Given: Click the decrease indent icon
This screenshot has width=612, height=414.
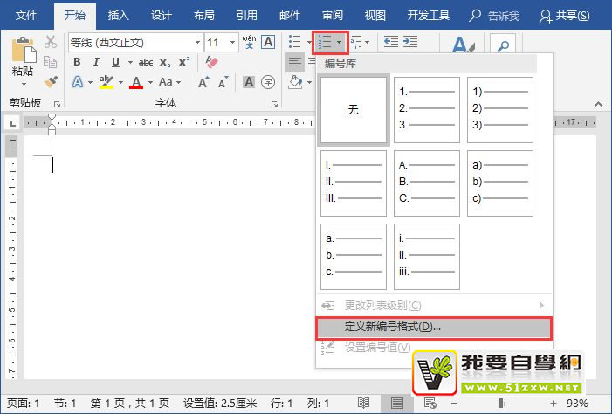Looking at the screenshot, I should pos(391,41).
